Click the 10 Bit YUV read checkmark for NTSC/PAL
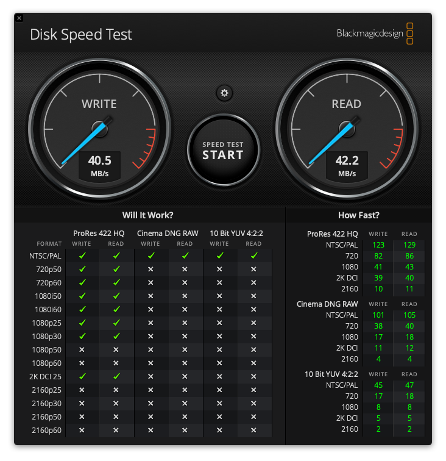 (x=254, y=256)
